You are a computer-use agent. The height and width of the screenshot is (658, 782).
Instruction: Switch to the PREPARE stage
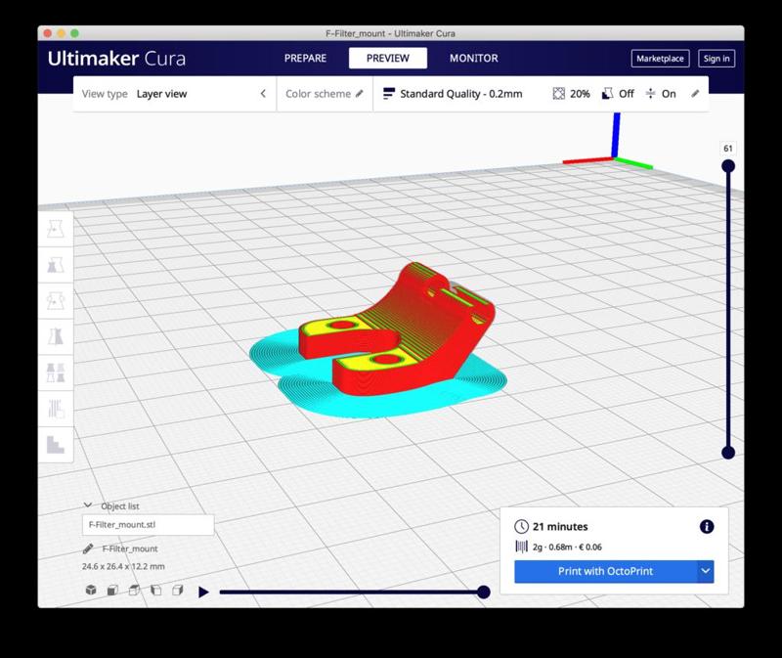[305, 58]
